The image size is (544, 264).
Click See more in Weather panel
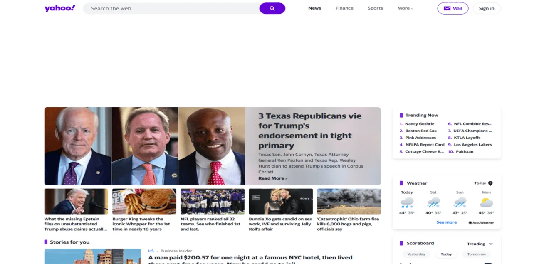(446, 222)
